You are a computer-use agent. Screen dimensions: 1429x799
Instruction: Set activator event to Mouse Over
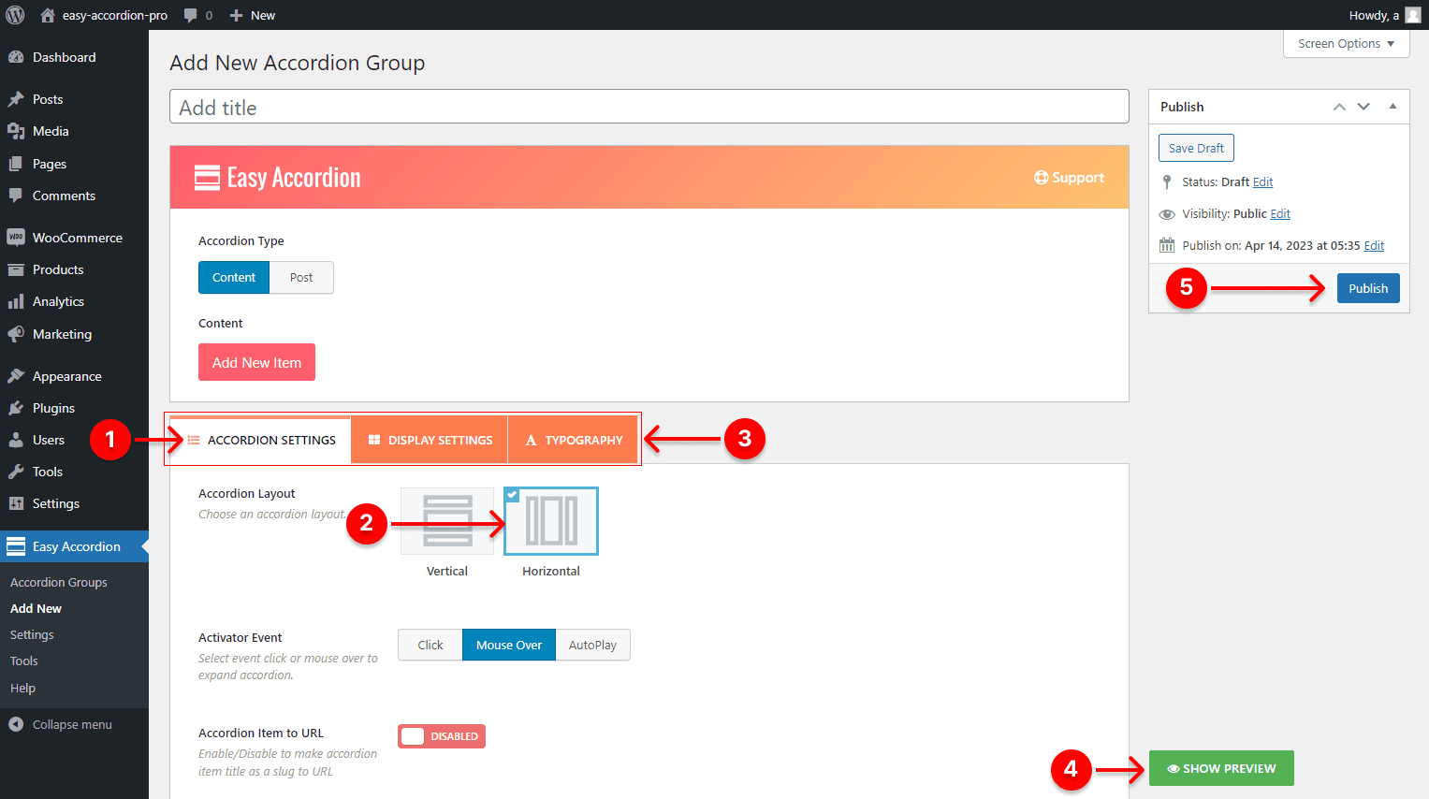(509, 645)
